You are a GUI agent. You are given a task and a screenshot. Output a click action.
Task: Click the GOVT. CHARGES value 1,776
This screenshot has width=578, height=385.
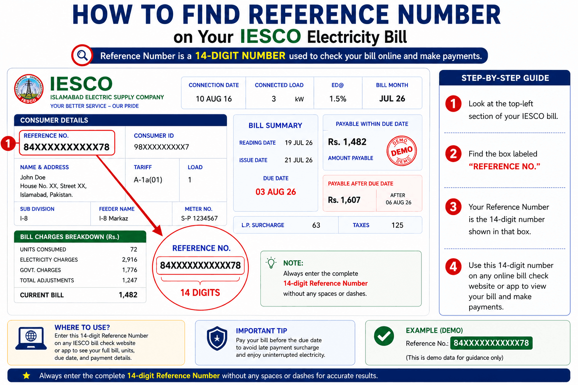129,270
